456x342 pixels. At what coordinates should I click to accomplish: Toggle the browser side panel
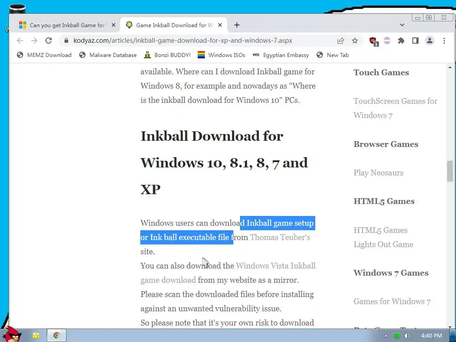pos(415,41)
